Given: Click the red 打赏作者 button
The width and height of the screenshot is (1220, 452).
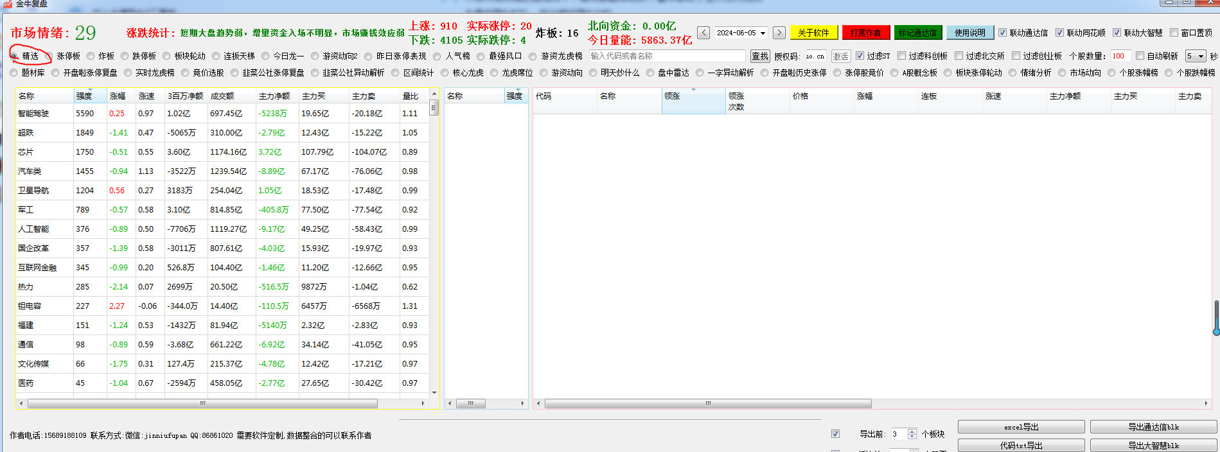Looking at the screenshot, I should click(865, 33).
